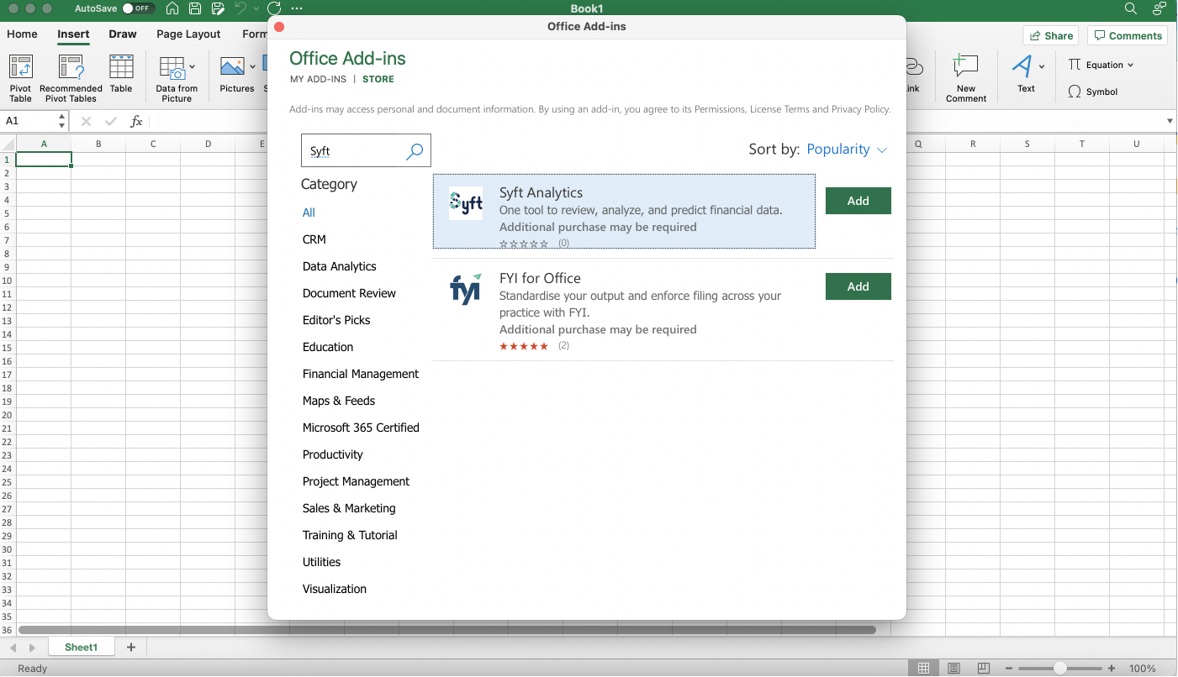Click the Share button
The height and width of the screenshot is (677, 1178).
click(x=1050, y=35)
